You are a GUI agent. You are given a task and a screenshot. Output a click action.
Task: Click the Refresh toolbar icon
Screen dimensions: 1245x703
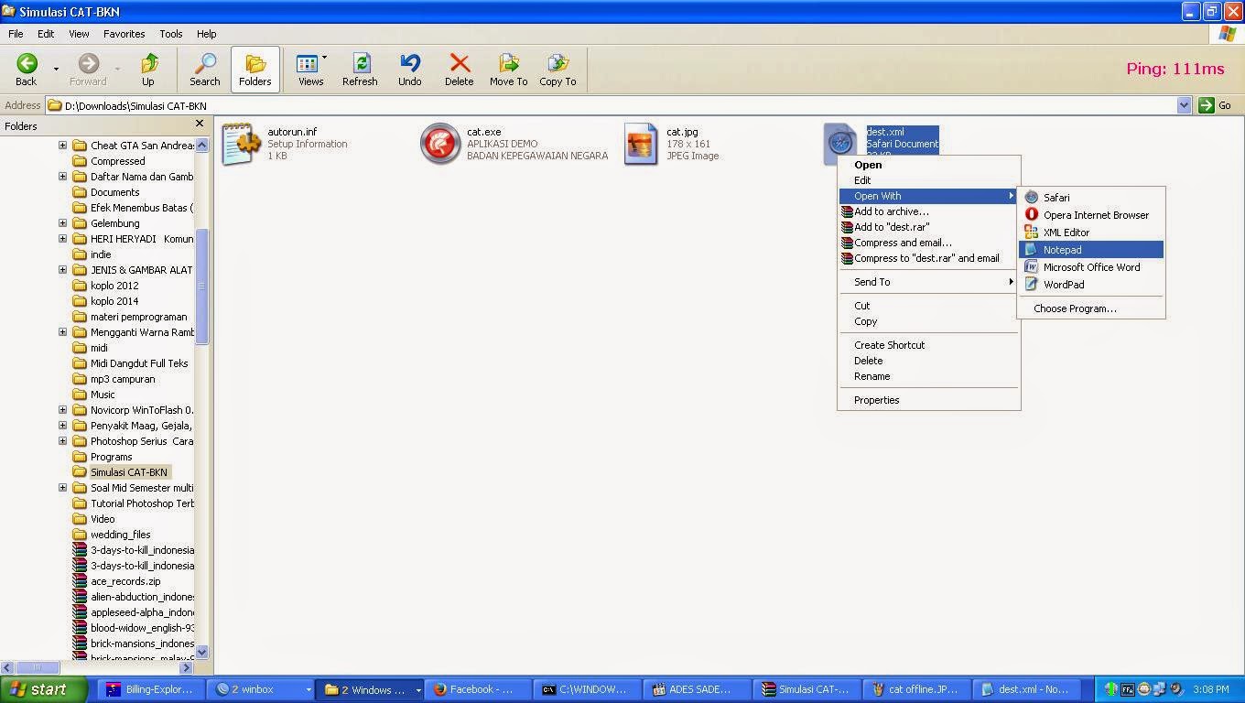tap(360, 70)
